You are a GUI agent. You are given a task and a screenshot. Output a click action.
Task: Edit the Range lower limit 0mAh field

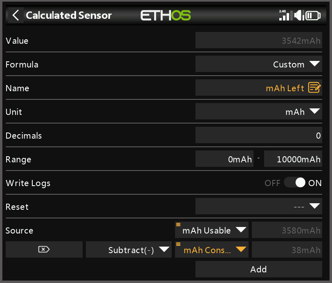pos(224,159)
